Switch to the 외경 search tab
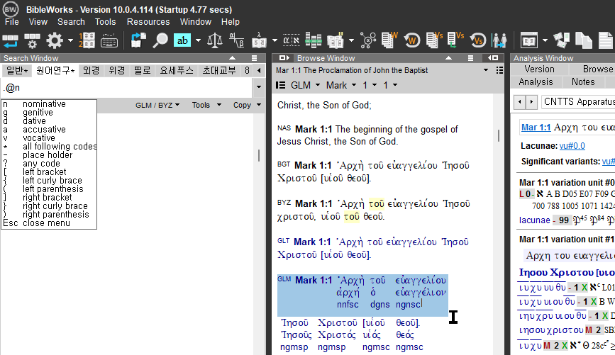Image resolution: width=615 pixels, height=355 pixels. point(91,71)
